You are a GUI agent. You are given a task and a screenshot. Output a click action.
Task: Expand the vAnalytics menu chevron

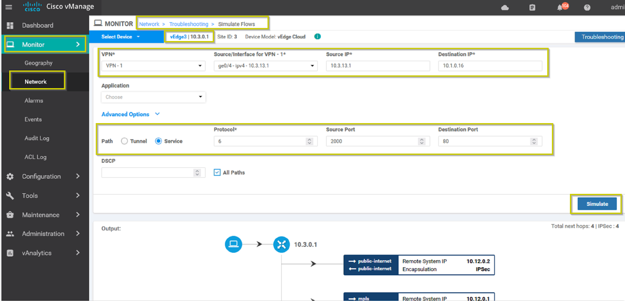tap(78, 253)
